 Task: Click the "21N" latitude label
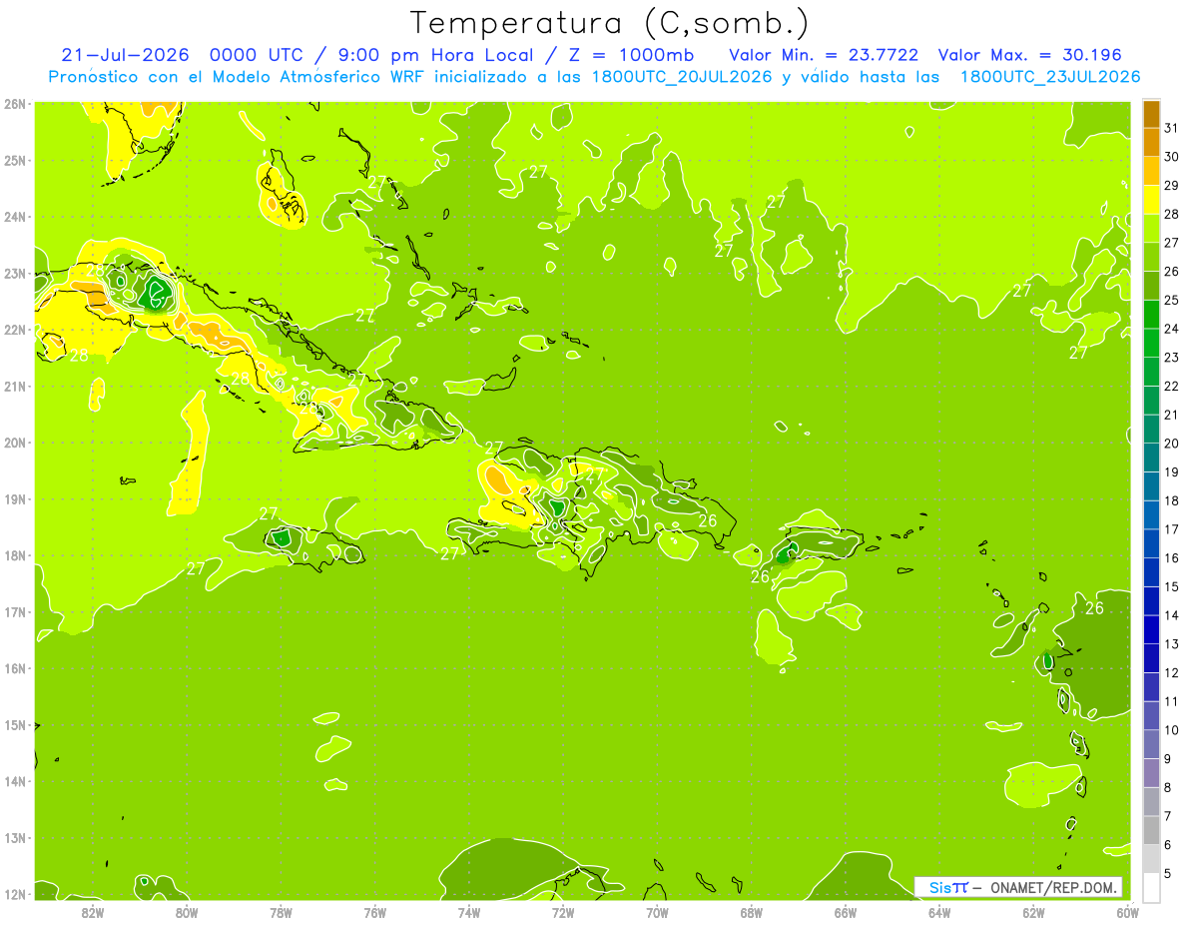pyautogui.click(x=15, y=386)
